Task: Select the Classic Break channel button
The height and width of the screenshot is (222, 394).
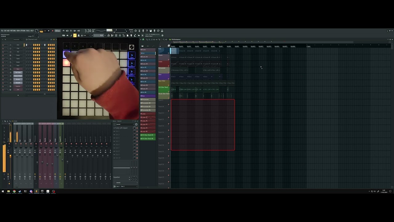Action: click(x=18, y=76)
